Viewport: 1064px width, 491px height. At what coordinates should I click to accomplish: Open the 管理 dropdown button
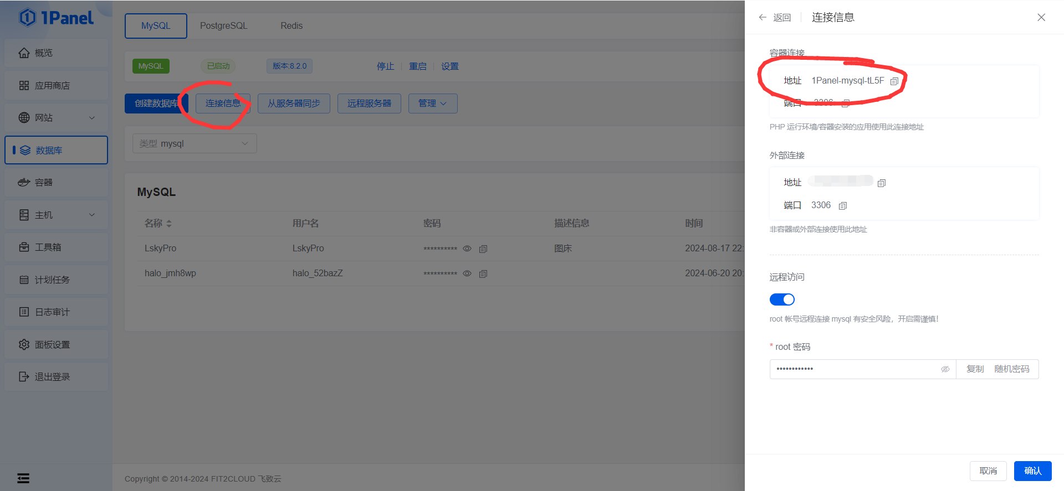(x=433, y=104)
